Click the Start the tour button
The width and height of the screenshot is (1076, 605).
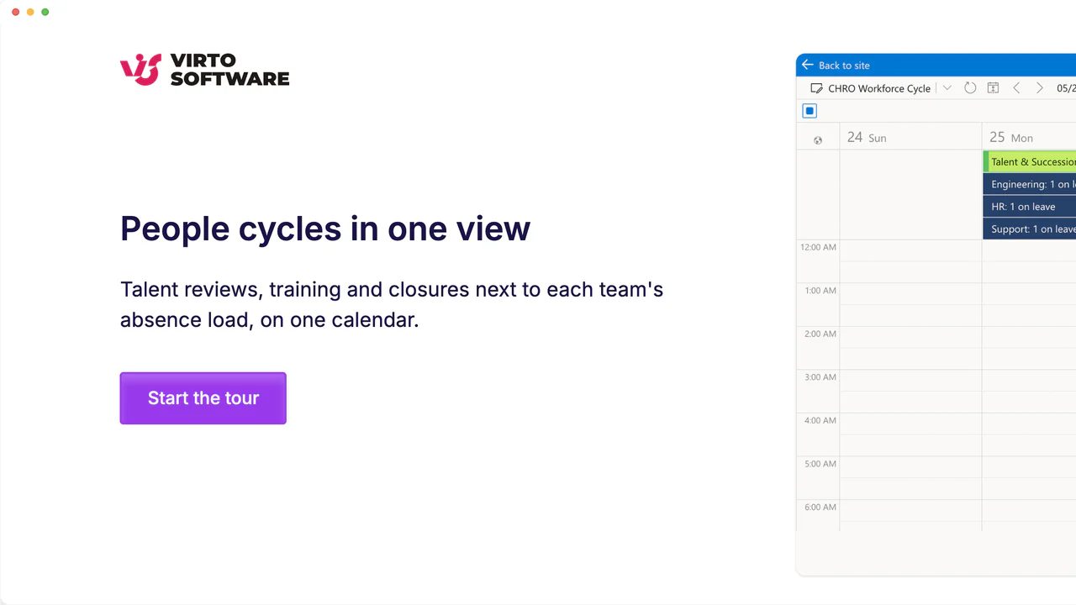pos(203,398)
